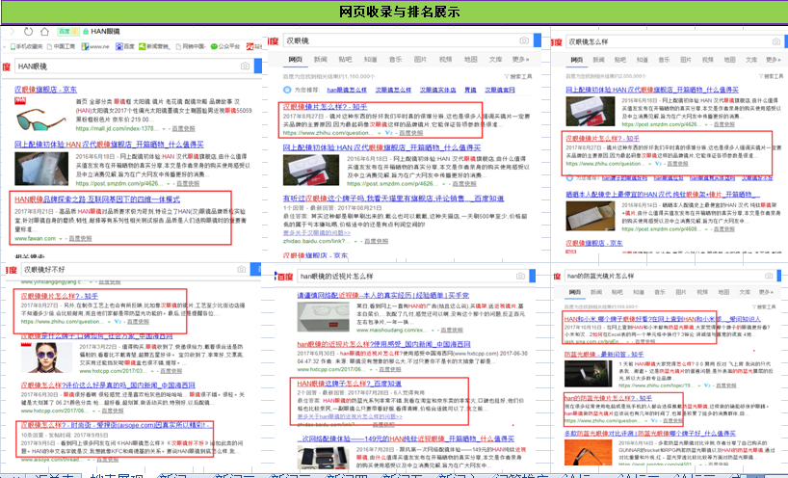
Task: Go to browser home page
Action: click(x=44, y=31)
